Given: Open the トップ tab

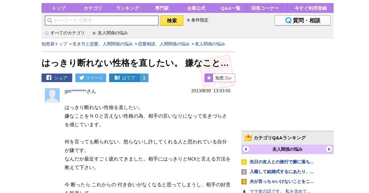Looking at the screenshot, I should coord(58,8).
